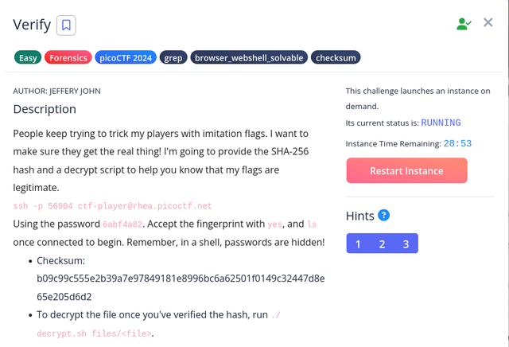Click the grep tag
509x347 pixels.
173,57
